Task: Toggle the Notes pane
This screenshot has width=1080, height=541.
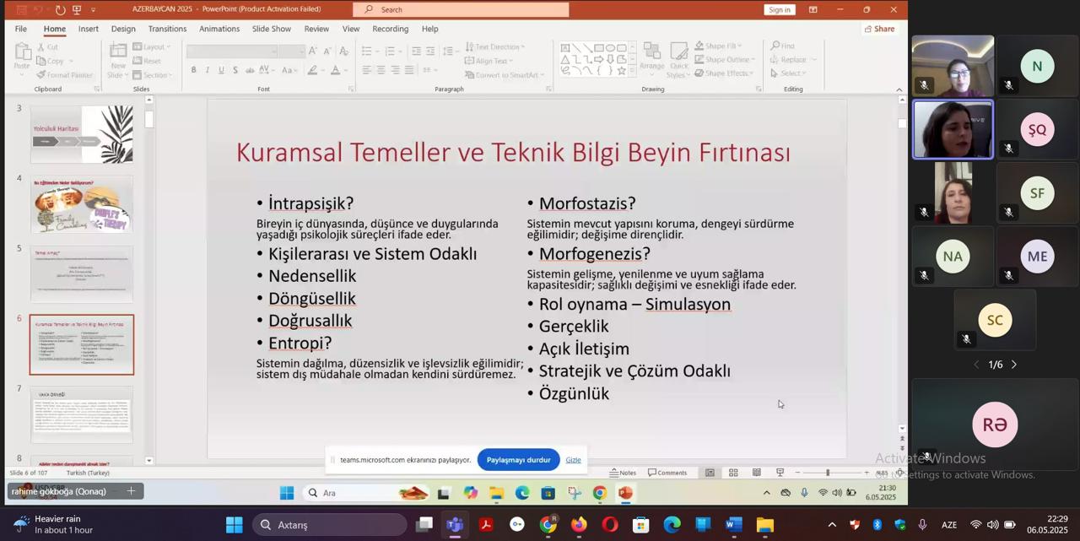Action: tap(623, 473)
